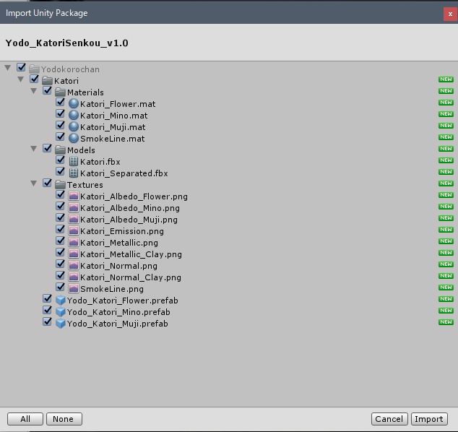The width and height of the screenshot is (458, 432).
Task: Click the Katori_Emission.png texture icon
Action: 74,231
